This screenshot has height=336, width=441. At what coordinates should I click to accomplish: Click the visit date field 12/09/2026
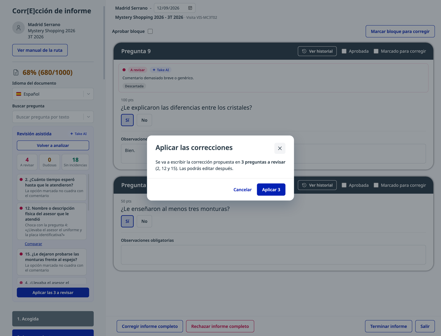pos(174,8)
